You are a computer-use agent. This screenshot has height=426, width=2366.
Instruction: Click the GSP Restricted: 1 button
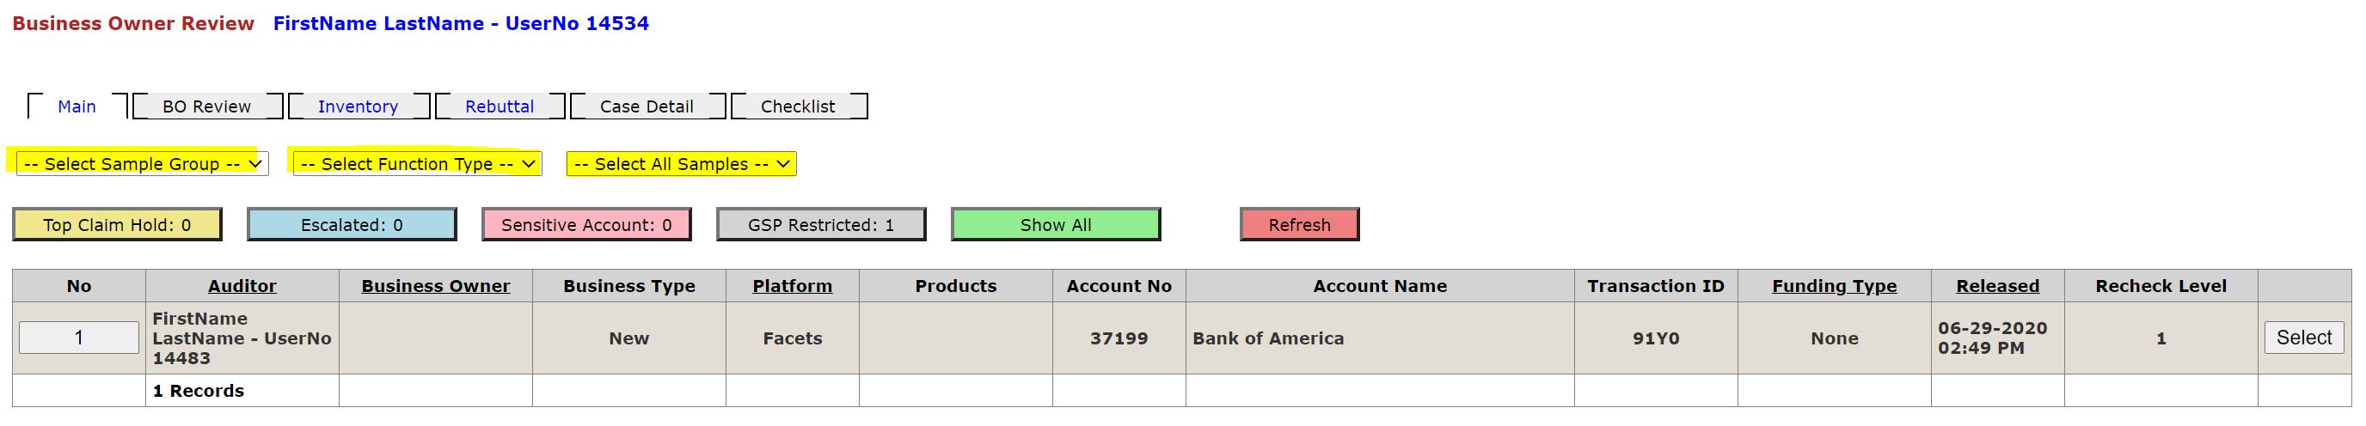coord(821,225)
